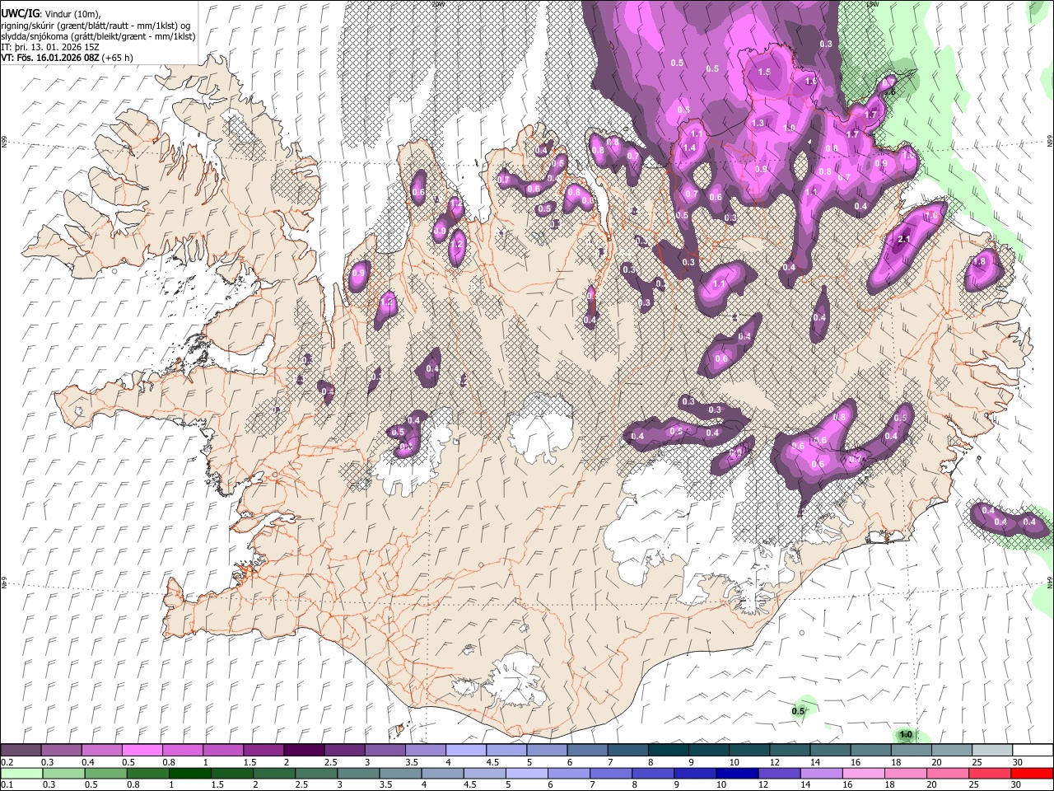Screen dimensions: 1054x791
Task: Click the 3 swatch in the purple snowfall scale
Action: coord(385,751)
